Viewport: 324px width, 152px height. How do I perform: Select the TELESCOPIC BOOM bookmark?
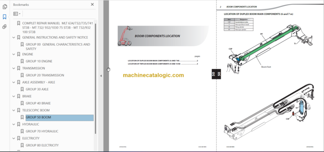point(36,110)
